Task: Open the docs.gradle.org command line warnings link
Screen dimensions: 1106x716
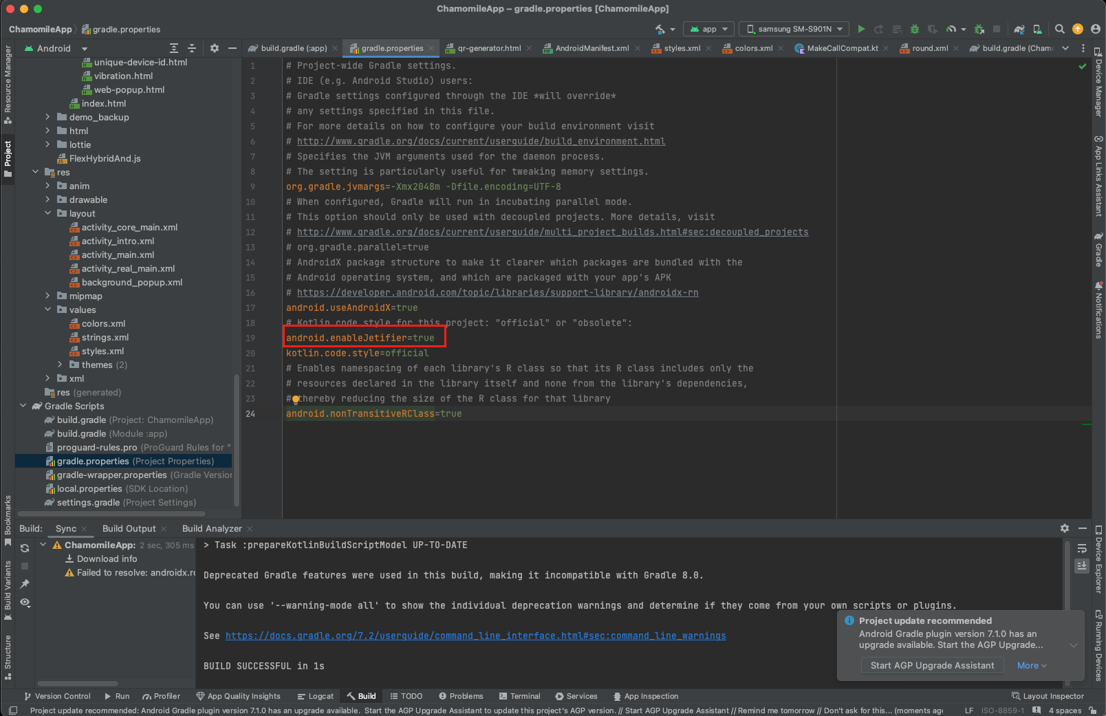Action: [475, 636]
